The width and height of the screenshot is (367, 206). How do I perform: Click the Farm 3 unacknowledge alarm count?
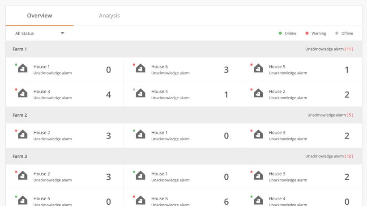click(x=349, y=156)
